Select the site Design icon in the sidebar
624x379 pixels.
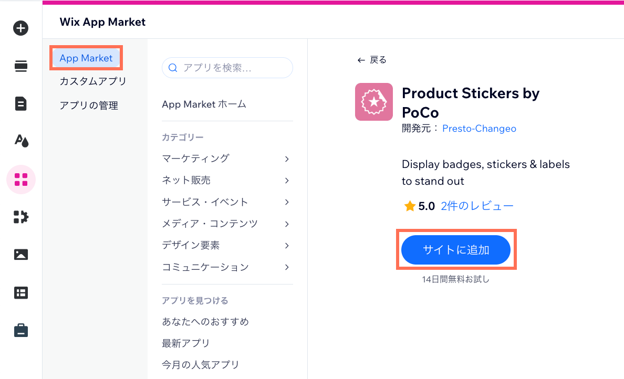pos(20,141)
